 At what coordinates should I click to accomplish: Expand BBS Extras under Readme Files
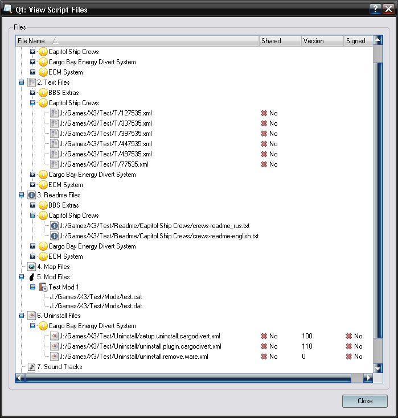coord(32,205)
